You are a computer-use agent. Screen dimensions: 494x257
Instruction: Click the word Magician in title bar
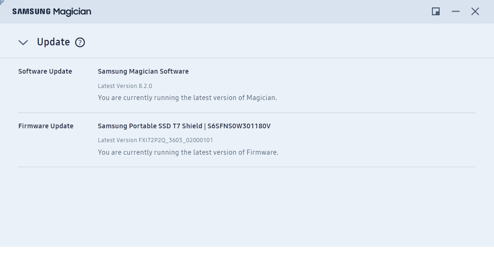[x=72, y=12]
